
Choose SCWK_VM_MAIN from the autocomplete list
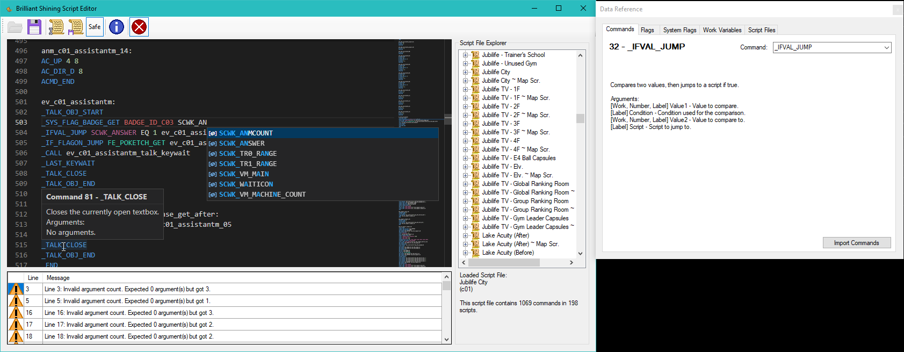(323, 174)
